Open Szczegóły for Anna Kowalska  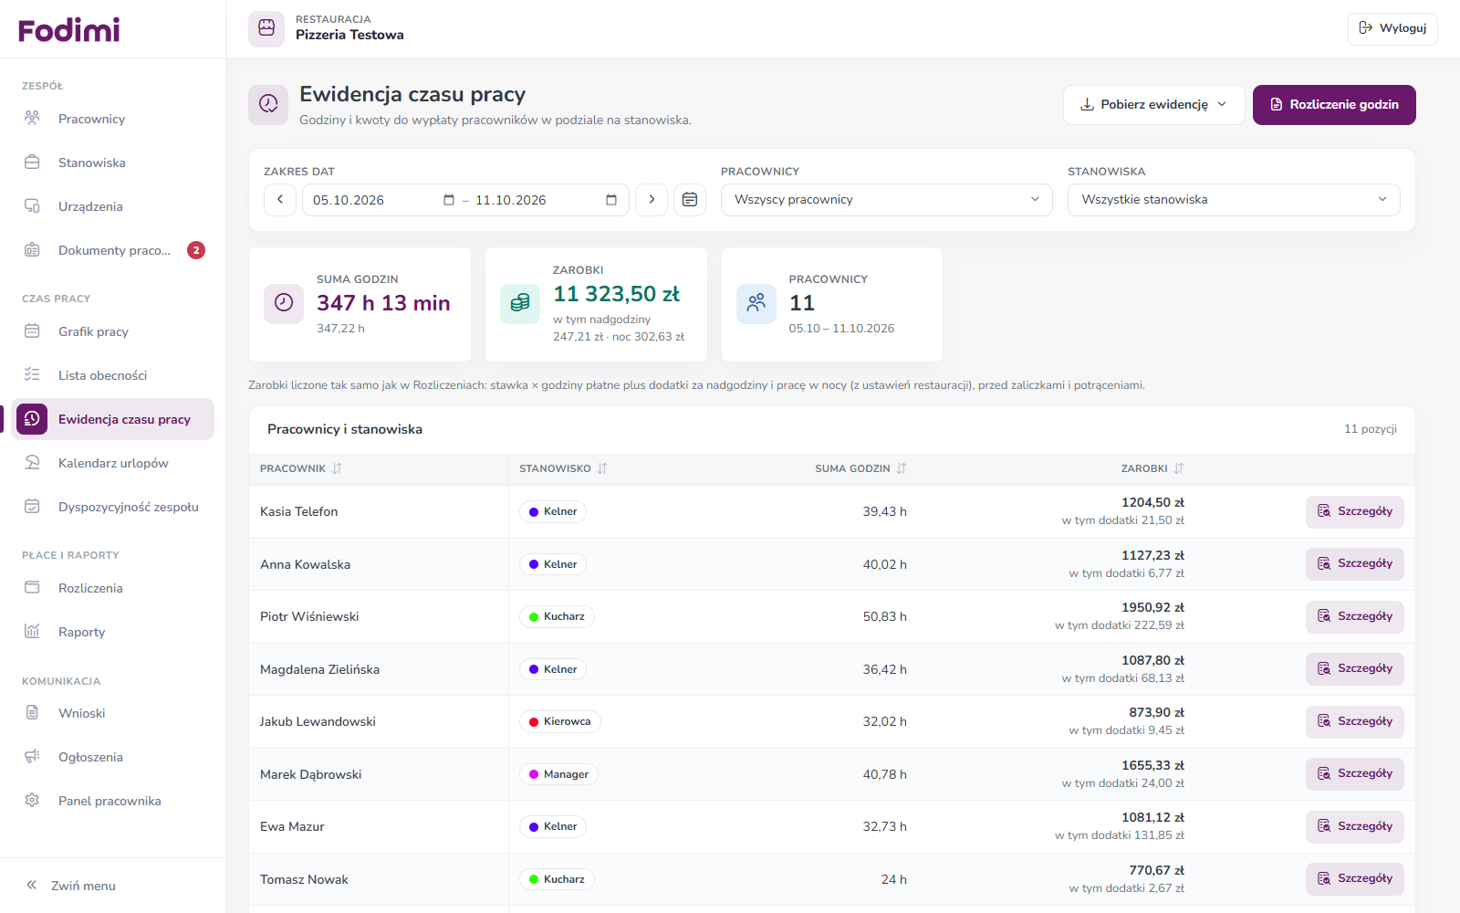click(x=1355, y=563)
